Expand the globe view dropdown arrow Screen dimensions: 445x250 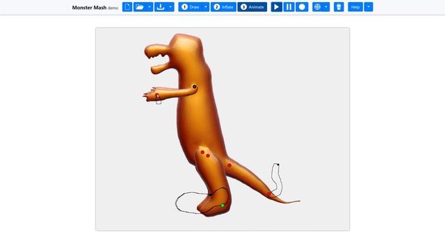coord(326,7)
